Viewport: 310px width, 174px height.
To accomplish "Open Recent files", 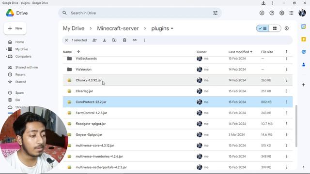I will [x=20, y=75].
